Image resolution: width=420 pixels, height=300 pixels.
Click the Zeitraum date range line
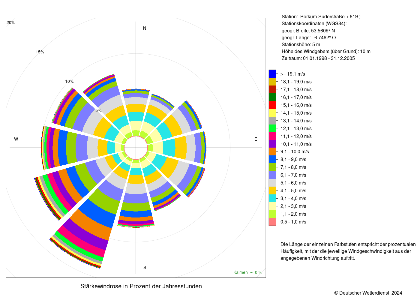[x=318, y=58]
